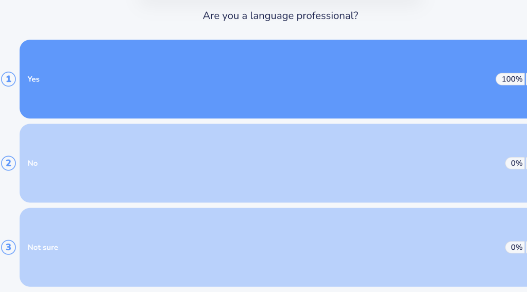Click the circled number 2 icon
Screen dimensions: 527x292
8,163
